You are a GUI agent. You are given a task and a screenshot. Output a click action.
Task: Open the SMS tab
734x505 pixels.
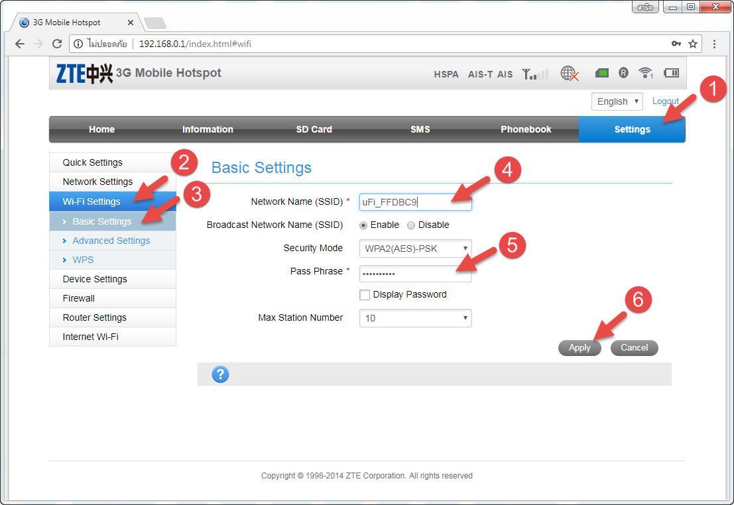(420, 129)
